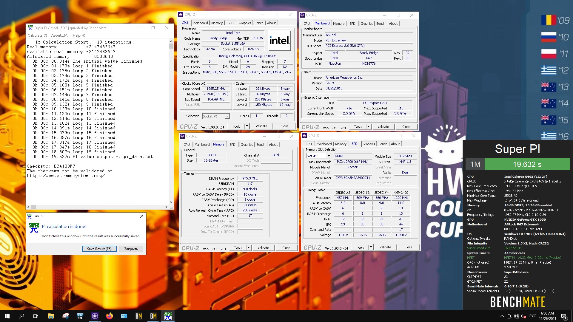
Task: Click the HPET entry in BenchMate panel
Action: [x=471, y=258]
